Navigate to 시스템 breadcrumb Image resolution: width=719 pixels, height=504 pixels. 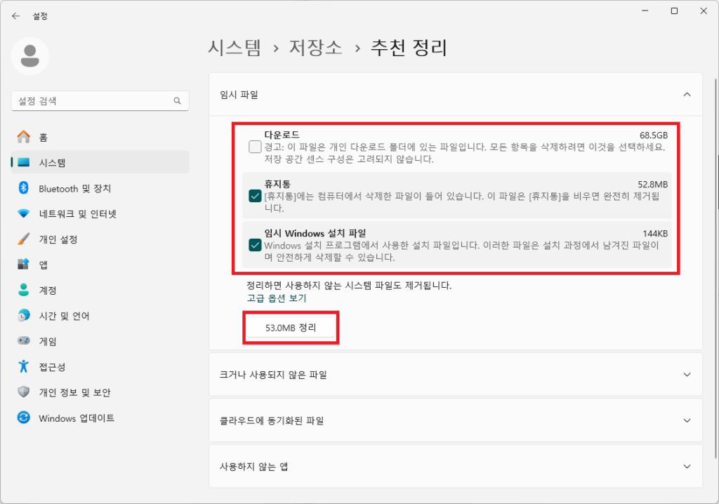pyautogui.click(x=235, y=47)
